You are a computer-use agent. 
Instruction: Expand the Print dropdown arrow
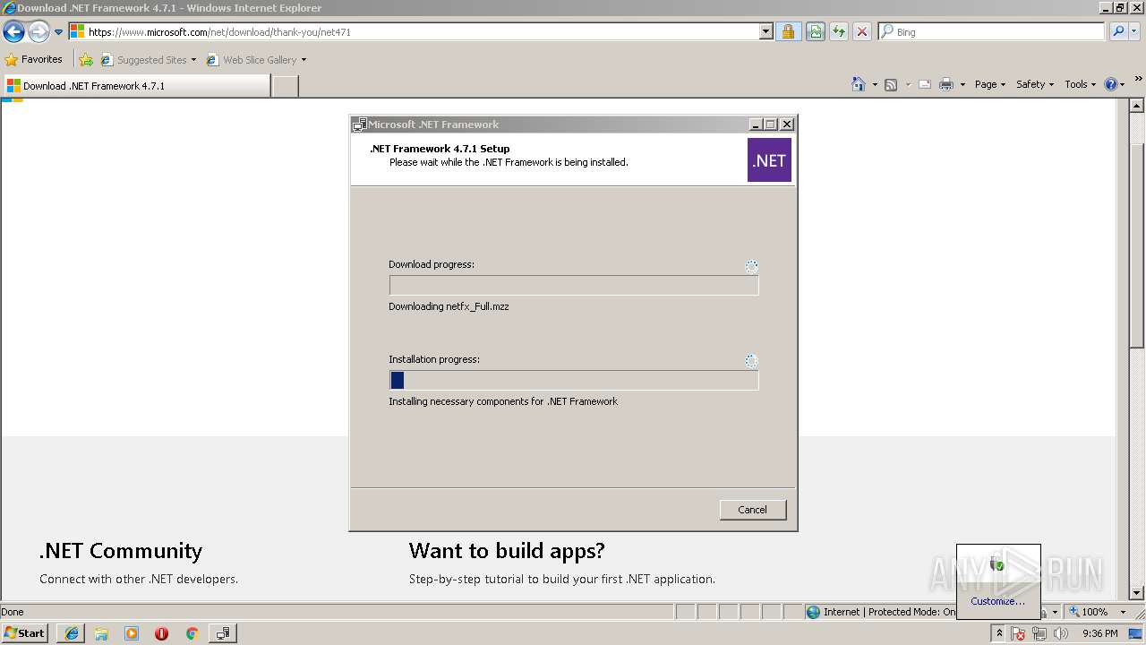tap(962, 84)
